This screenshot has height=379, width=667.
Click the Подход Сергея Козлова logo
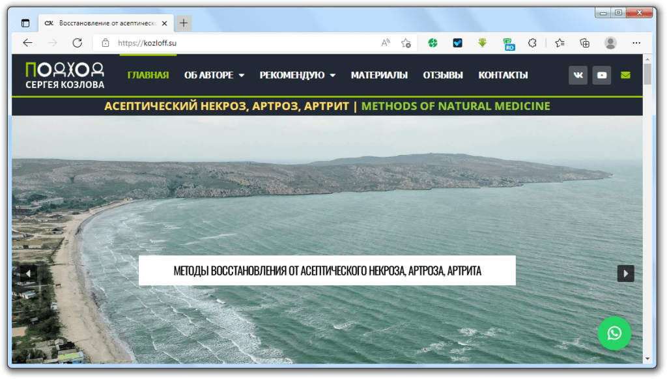[64, 75]
